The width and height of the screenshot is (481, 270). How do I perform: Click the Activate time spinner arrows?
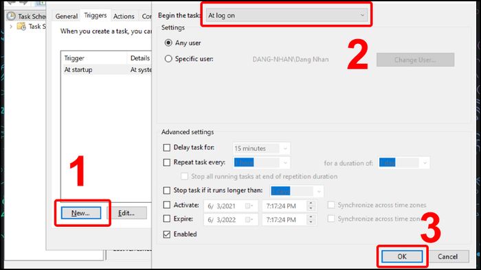coord(311,206)
